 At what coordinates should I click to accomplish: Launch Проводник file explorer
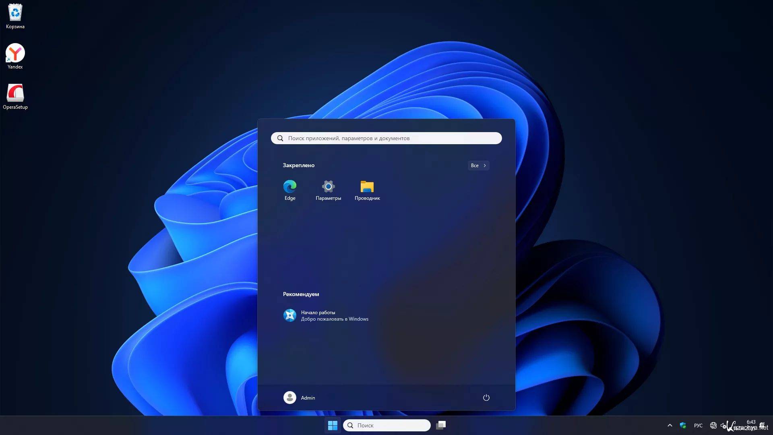(x=367, y=190)
